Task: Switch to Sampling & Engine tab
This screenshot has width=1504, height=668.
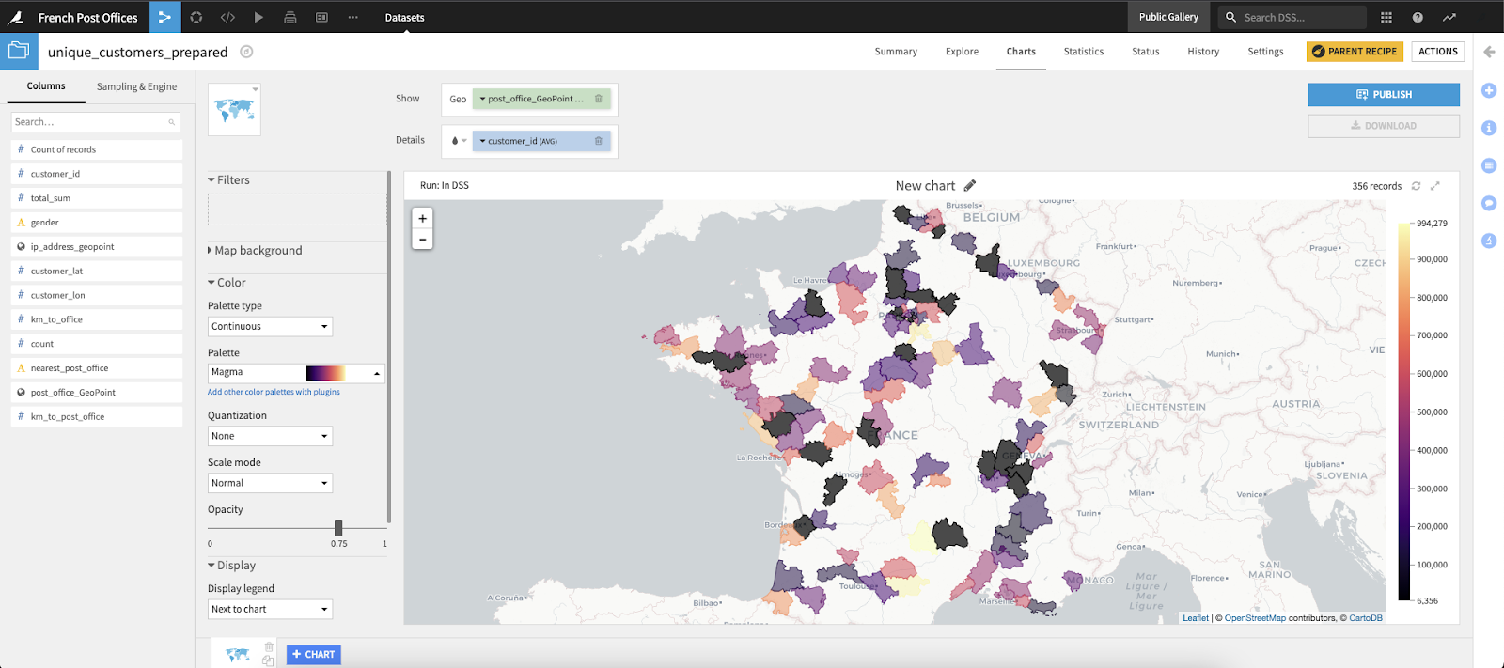Action: coord(136,86)
